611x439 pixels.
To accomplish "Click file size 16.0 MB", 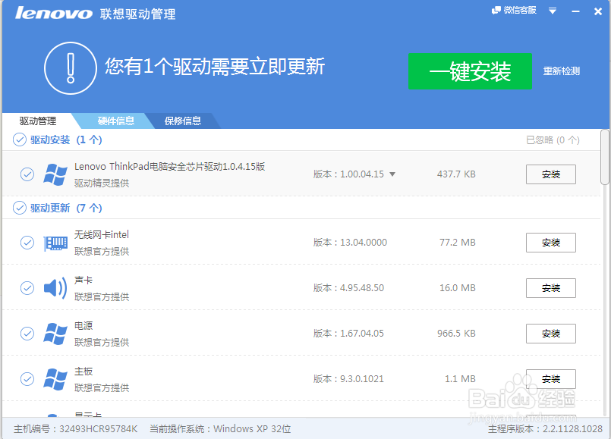I will tap(458, 288).
